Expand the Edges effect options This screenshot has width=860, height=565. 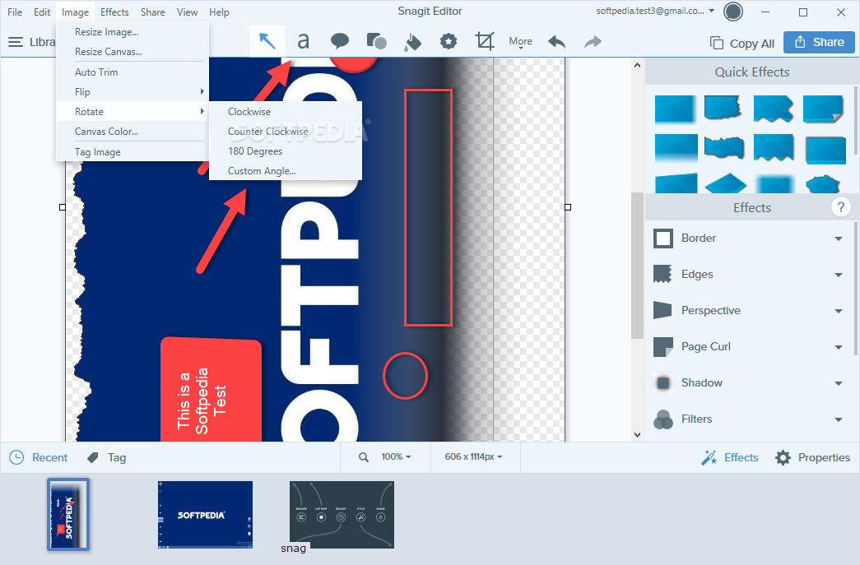[x=838, y=275]
